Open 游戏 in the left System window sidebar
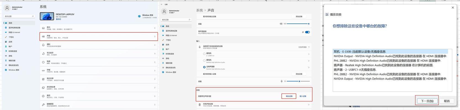Viewport: 460px width, 110px height. [x=10, y=56]
